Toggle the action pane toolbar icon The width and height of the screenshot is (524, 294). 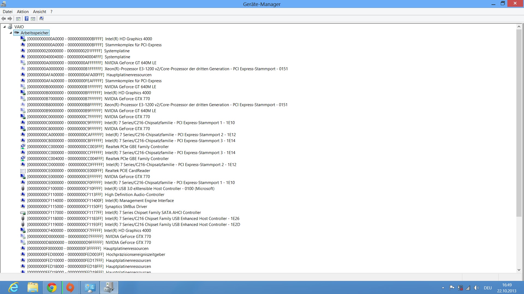click(x=33, y=19)
